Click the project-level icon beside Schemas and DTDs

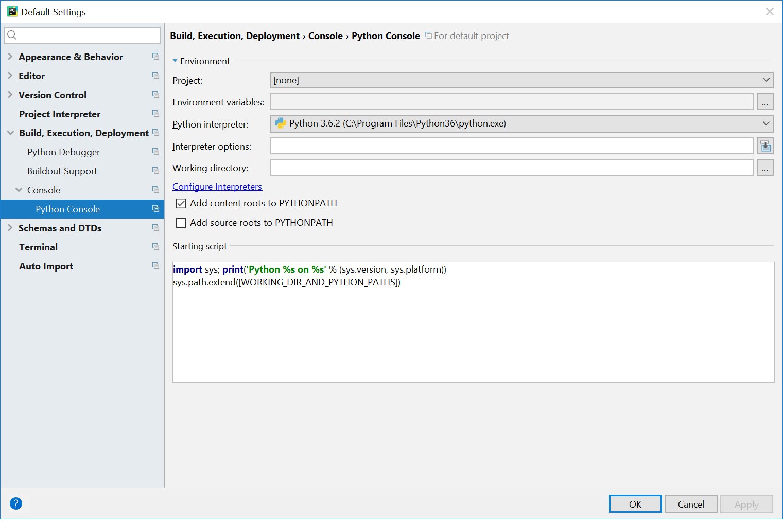[155, 228]
